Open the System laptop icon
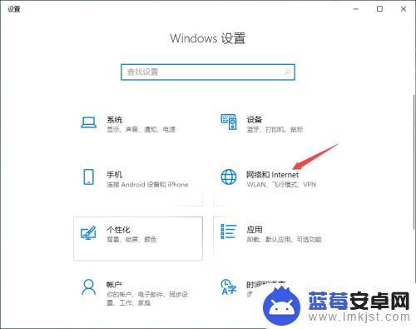416x329 pixels. coord(89,122)
